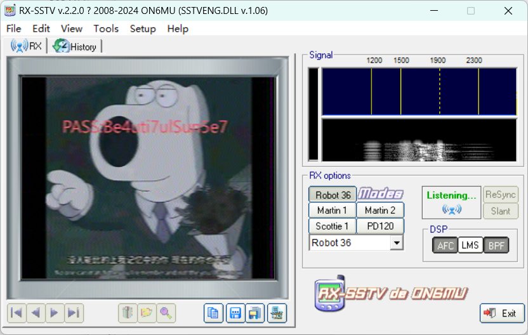Viewport: 528px width, 335px height.
Task: Click the document with eye viewer icon
Action: tap(277, 313)
